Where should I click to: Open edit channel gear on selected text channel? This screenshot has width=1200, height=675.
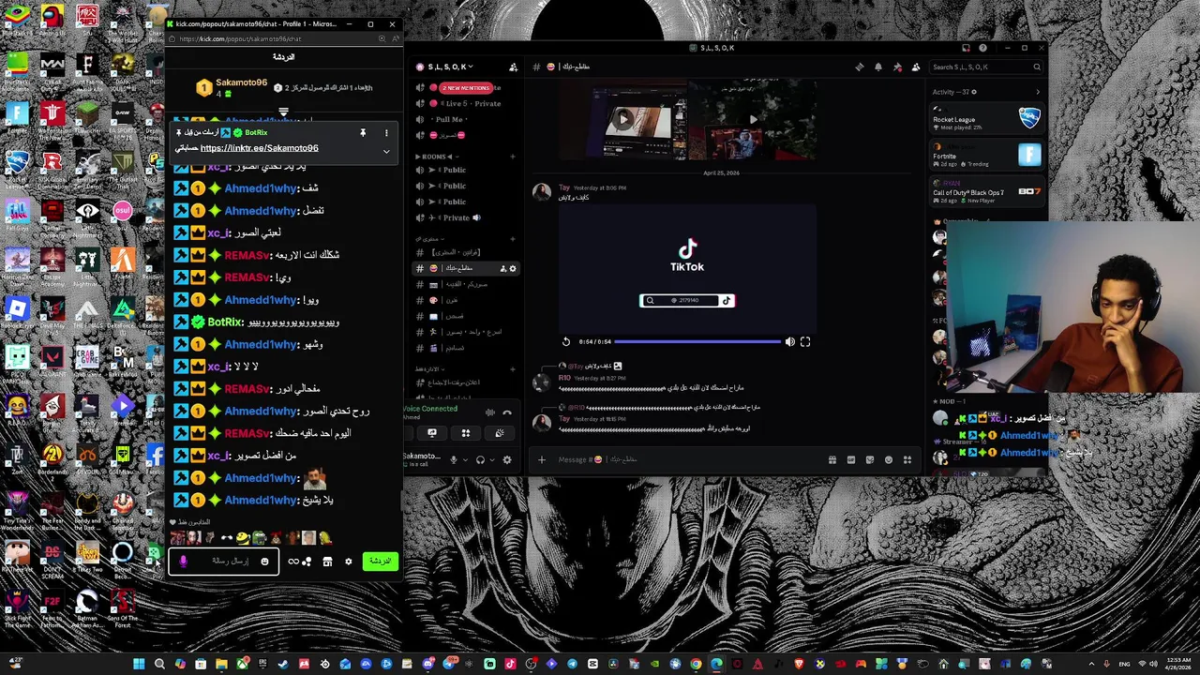(513, 268)
